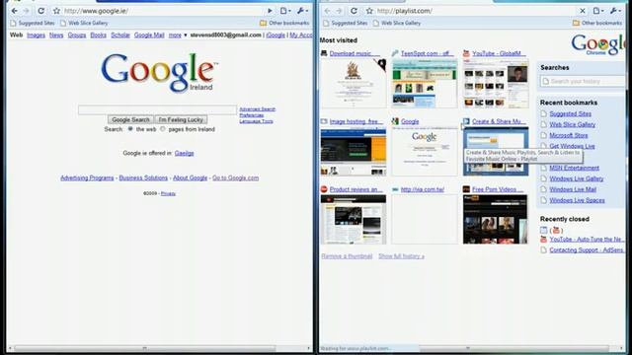The width and height of the screenshot is (632, 355).
Task: Open Other bookmarks folder in right window
Action: 597,23
